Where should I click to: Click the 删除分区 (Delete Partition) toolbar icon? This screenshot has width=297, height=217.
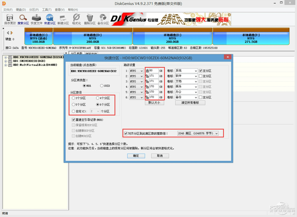[90, 19]
